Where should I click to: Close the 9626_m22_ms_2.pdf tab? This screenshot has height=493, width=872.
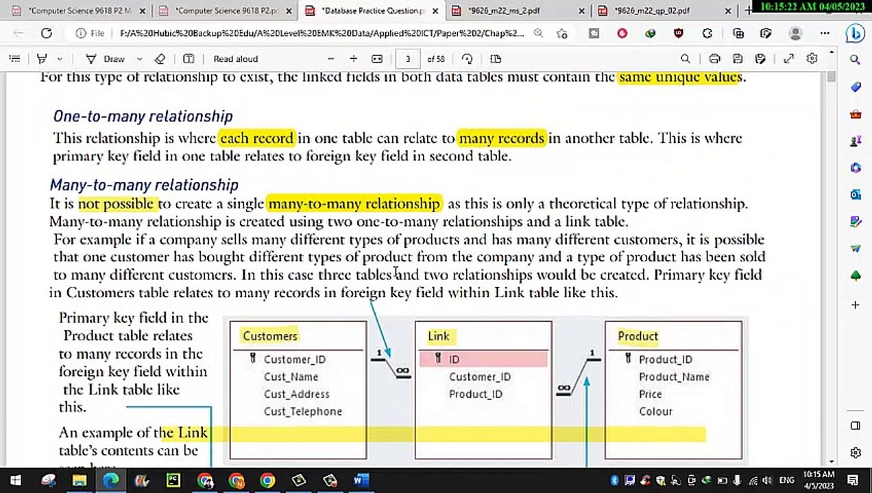[x=582, y=11]
